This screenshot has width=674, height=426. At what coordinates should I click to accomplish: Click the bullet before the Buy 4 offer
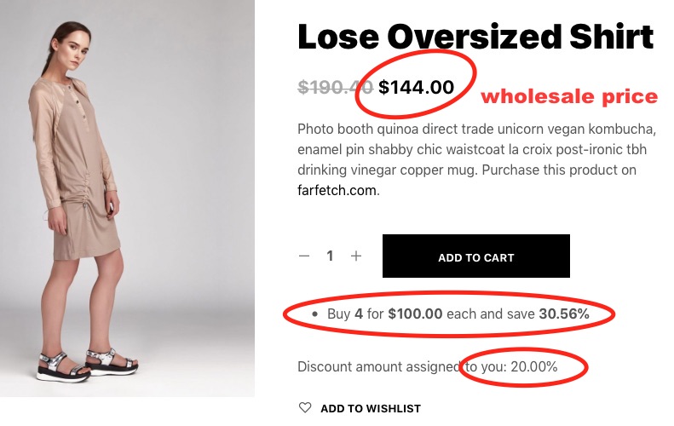tap(314, 314)
